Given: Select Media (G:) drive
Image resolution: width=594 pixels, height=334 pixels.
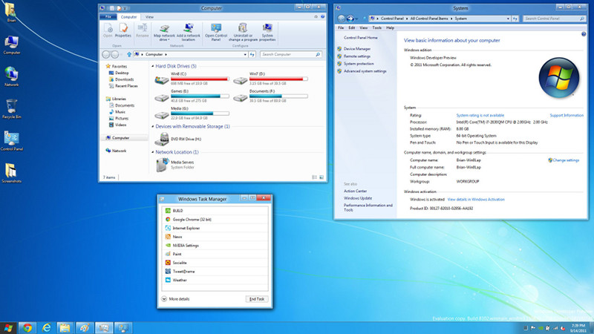Looking at the screenshot, I should click(x=192, y=114).
